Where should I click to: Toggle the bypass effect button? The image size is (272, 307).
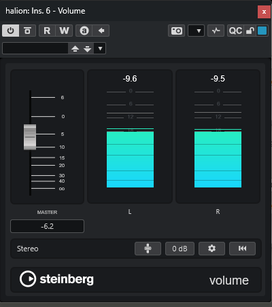(27, 31)
